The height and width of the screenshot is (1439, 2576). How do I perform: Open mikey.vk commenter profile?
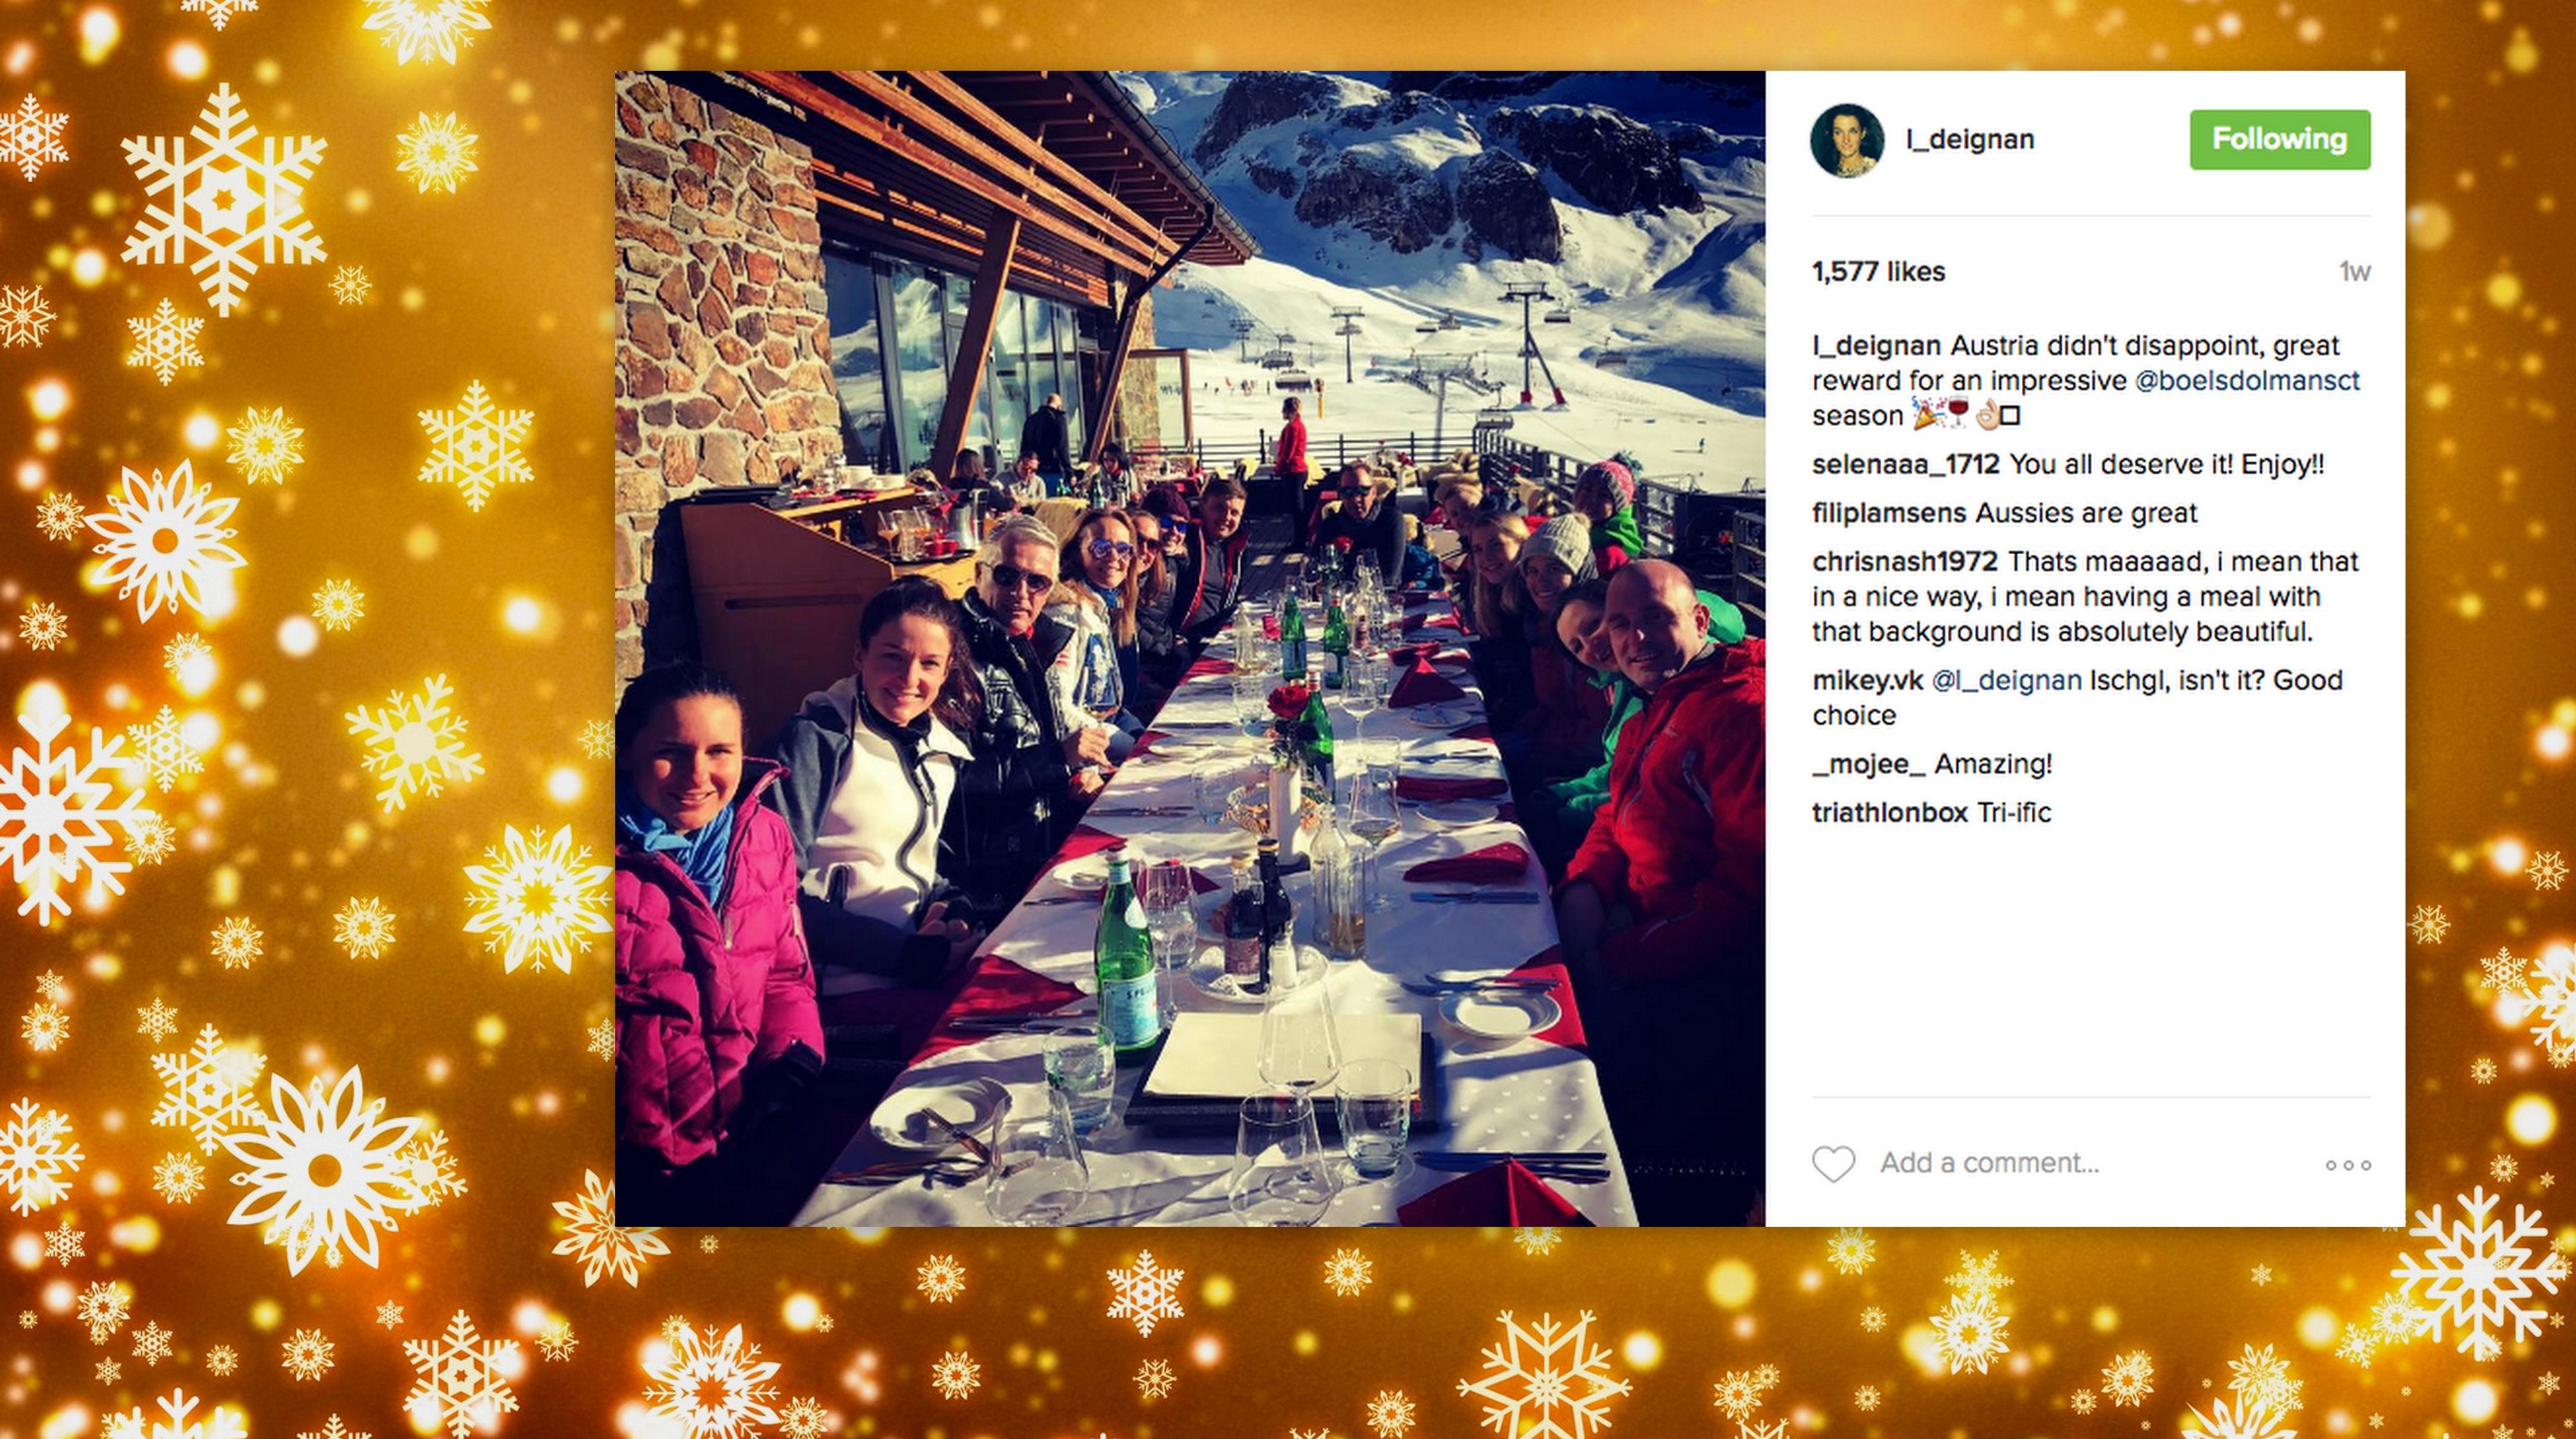[x=1867, y=681]
